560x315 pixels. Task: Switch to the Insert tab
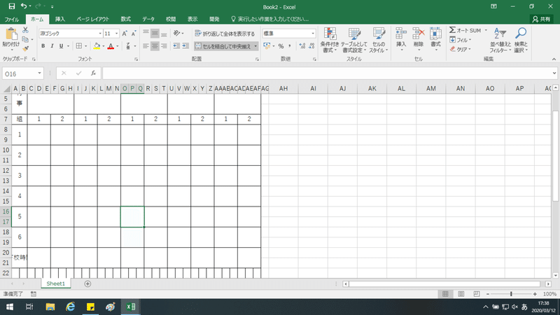[x=60, y=20]
